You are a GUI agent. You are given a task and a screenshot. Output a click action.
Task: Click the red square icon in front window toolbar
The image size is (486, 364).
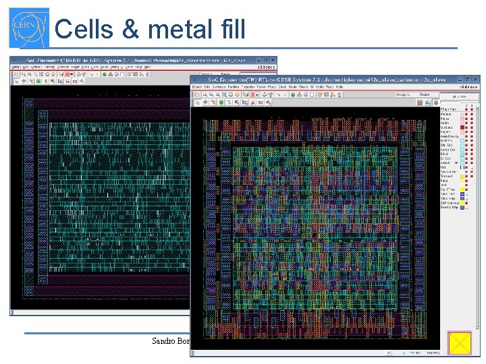[x=252, y=95]
